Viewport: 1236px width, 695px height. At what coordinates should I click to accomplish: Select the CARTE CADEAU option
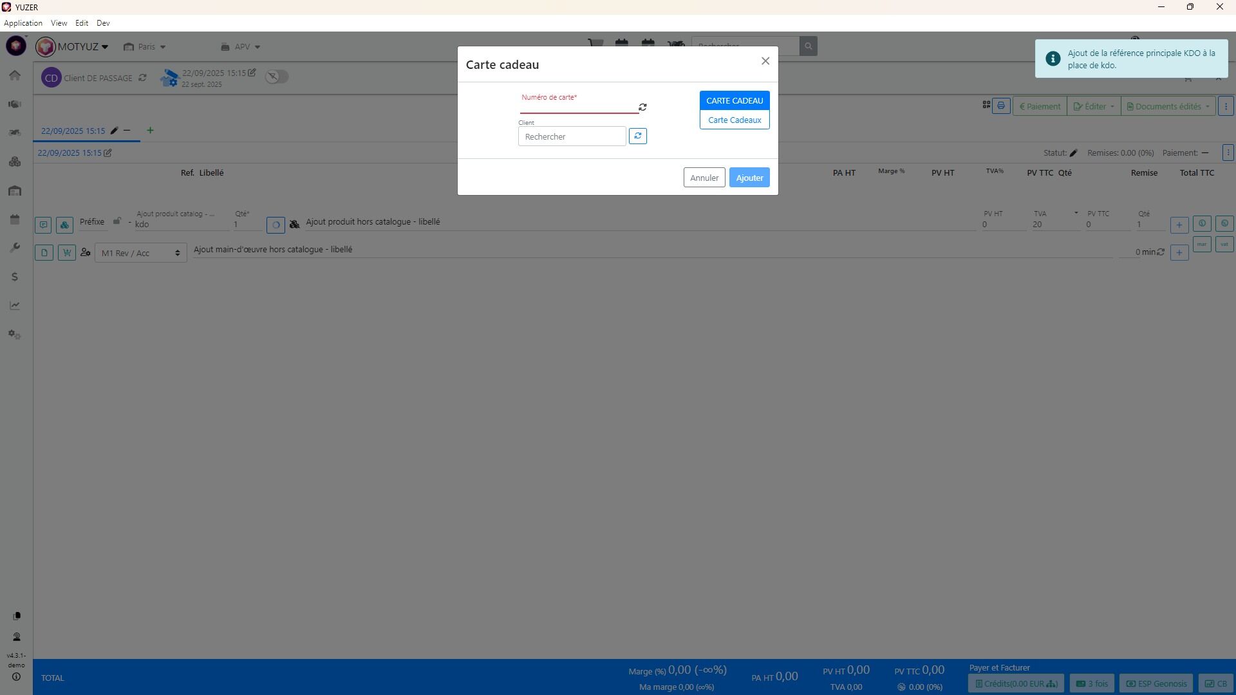[x=734, y=100]
